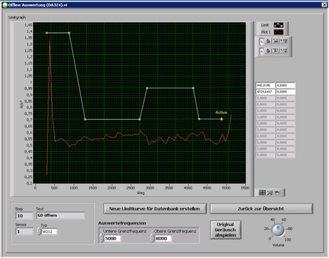Click the Untere Grenzfrequenz stepper arrows
Screen dimensions: 329x258
[101, 238]
